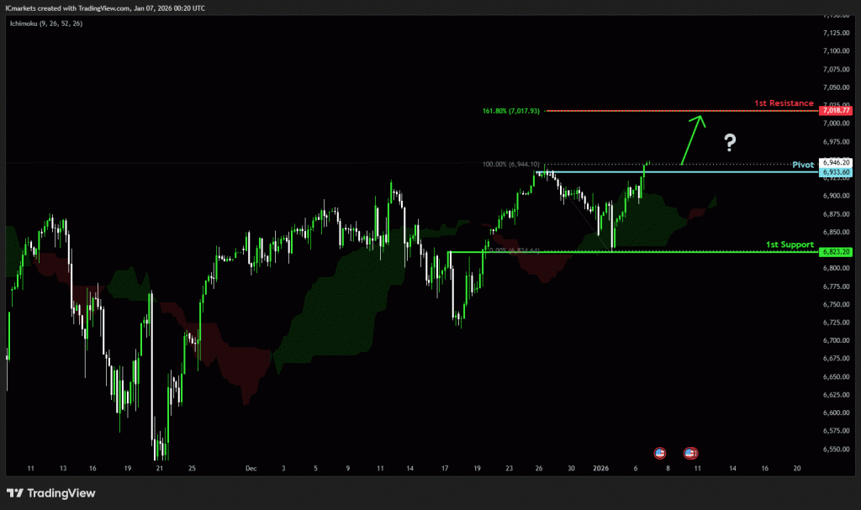Screen dimensions: 861x510
Task: Click the white 6,946.20 current price label
Action: (838, 162)
